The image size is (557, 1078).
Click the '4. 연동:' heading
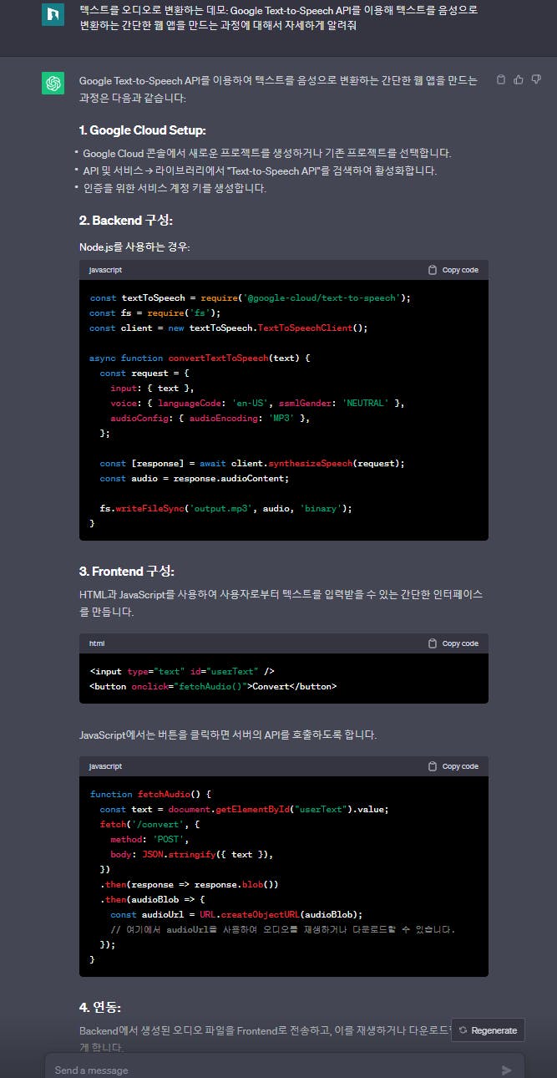tap(100, 1007)
